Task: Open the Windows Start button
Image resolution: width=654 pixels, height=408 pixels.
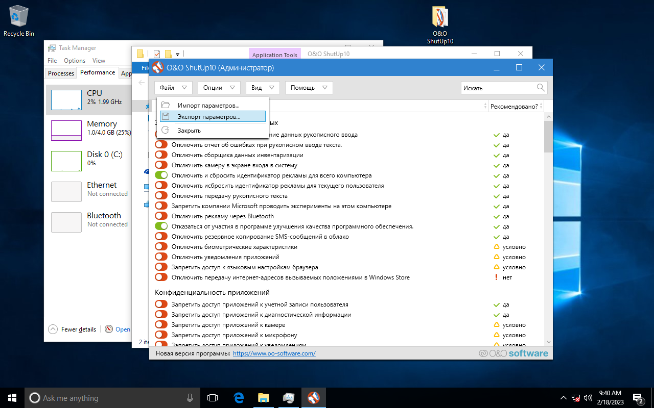Action: [x=12, y=398]
